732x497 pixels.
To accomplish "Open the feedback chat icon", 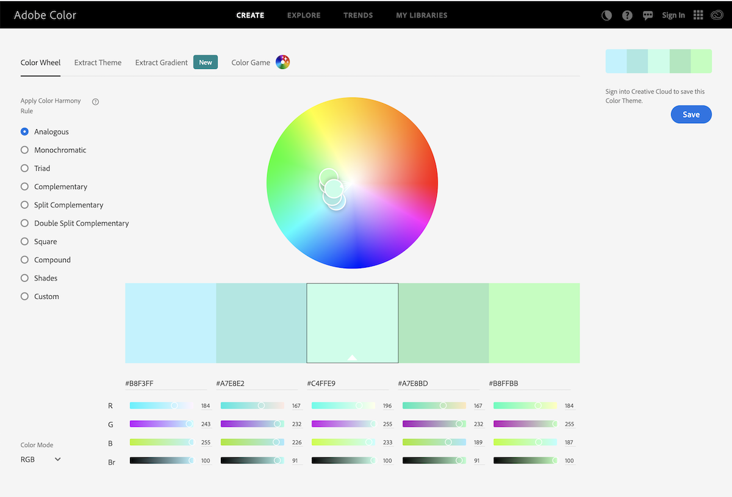I will (x=647, y=15).
